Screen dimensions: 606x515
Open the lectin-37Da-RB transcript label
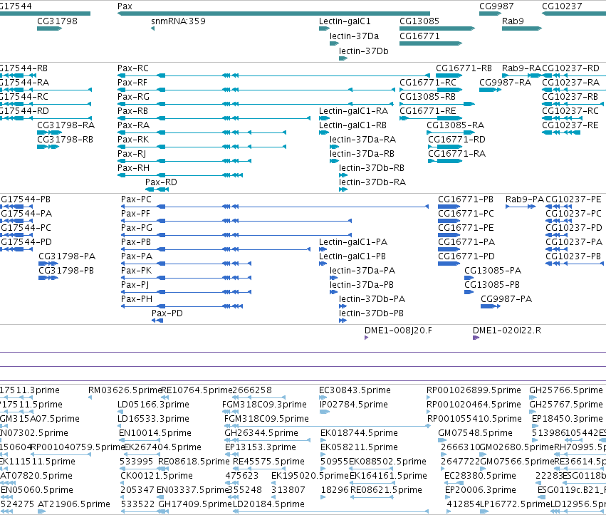362,154
